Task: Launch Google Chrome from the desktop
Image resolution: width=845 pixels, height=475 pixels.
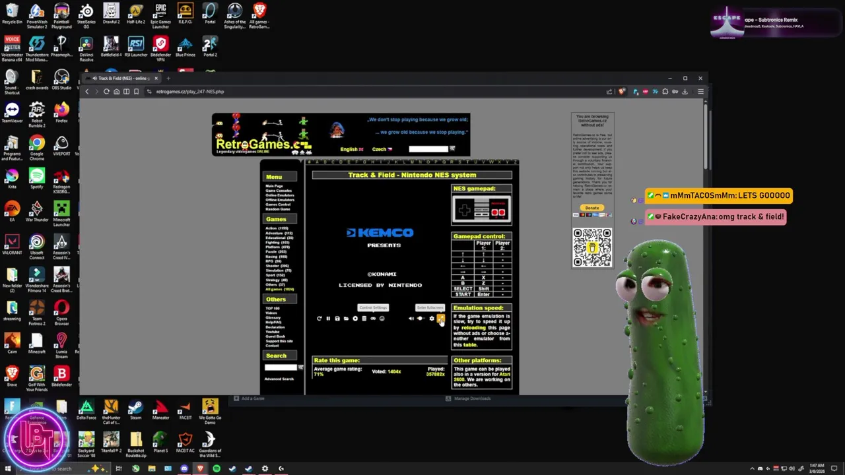Action: 36,148
